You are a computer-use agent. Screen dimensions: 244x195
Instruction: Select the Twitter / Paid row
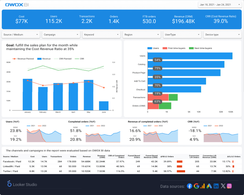click(x=122, y=171)
